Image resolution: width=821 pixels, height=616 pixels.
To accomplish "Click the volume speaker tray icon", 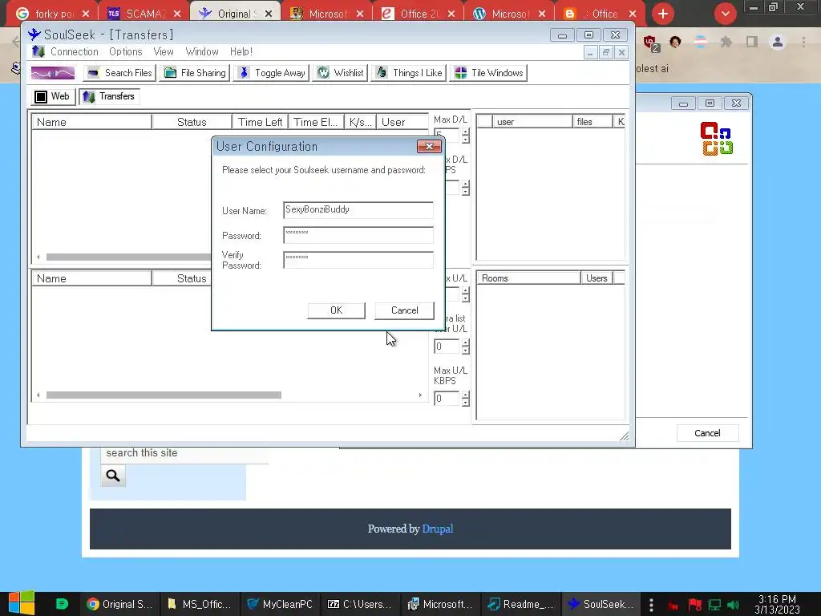I will (734, 605).
